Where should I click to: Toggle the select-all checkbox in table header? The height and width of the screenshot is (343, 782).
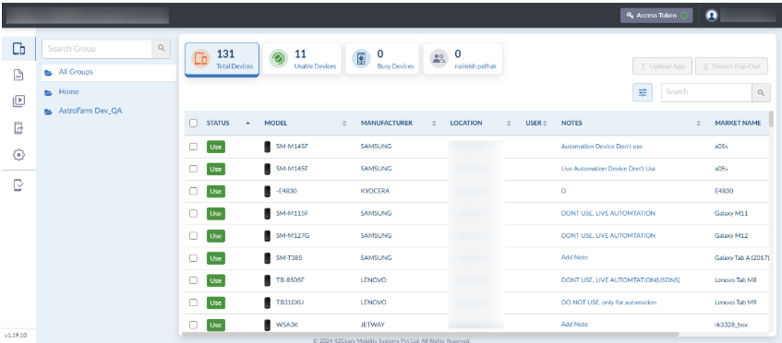tap(194, 124)
